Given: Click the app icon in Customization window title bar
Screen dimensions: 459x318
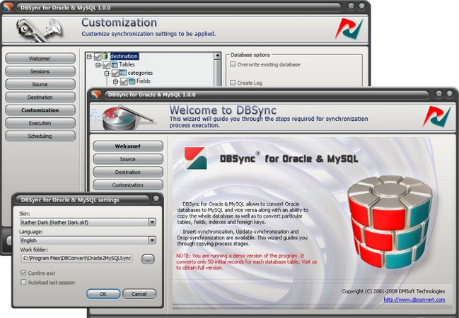Looking at the screenshot, I should [8, 7].
